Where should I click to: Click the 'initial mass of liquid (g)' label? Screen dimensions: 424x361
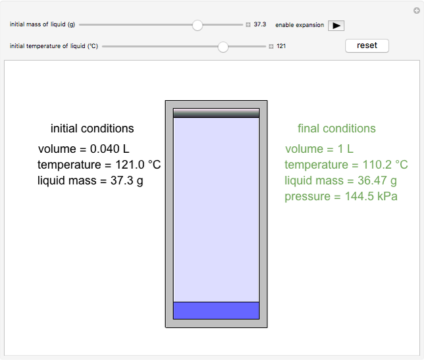tap(42, 25)
